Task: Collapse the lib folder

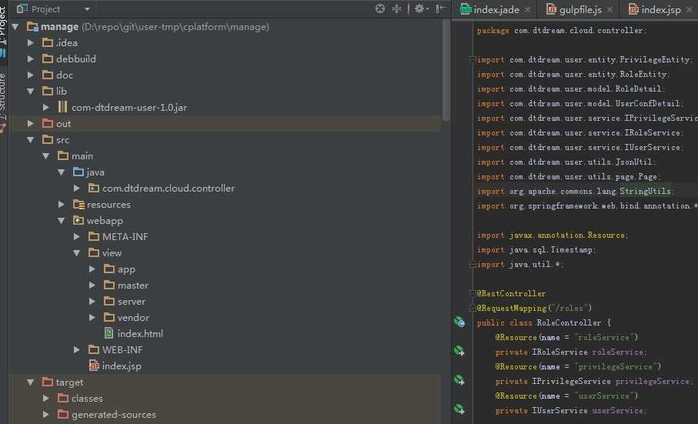Action: (x=30, y=92)
